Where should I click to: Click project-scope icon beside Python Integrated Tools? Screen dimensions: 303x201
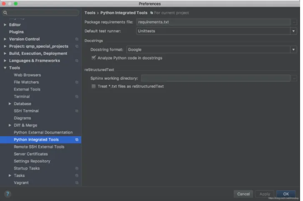click(77, 140)
